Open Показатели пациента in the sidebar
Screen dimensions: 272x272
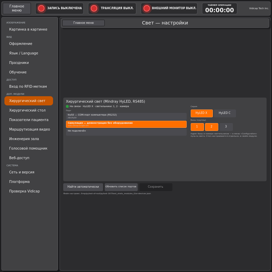[x=29, y=120]
